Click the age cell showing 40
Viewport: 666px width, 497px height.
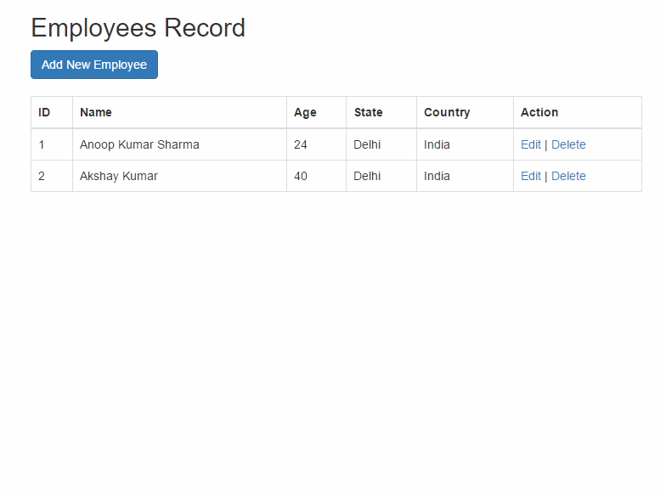[301, 176]
